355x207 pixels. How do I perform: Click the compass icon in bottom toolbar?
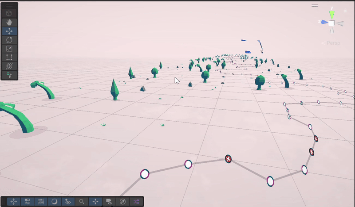pyautogui.click(x=122, y=202)
